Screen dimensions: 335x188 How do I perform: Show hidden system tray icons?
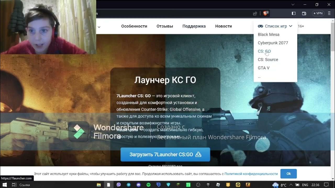point(291,185)
